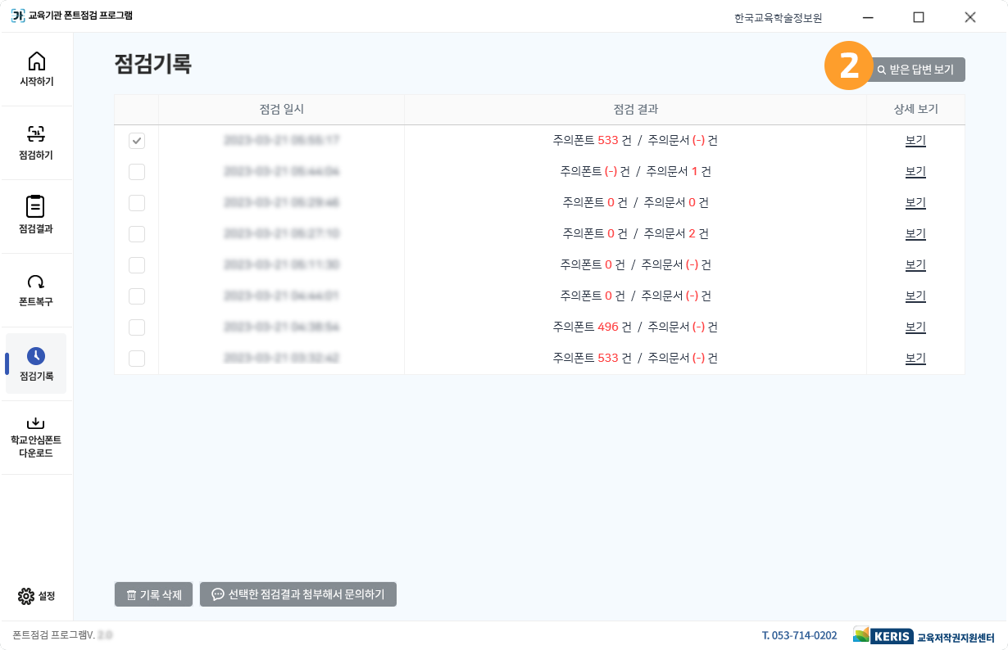Select the 점검하기 scan icon in sidebar
Image resolution: width=1008 pixels, height=650 pixels.
36,135
